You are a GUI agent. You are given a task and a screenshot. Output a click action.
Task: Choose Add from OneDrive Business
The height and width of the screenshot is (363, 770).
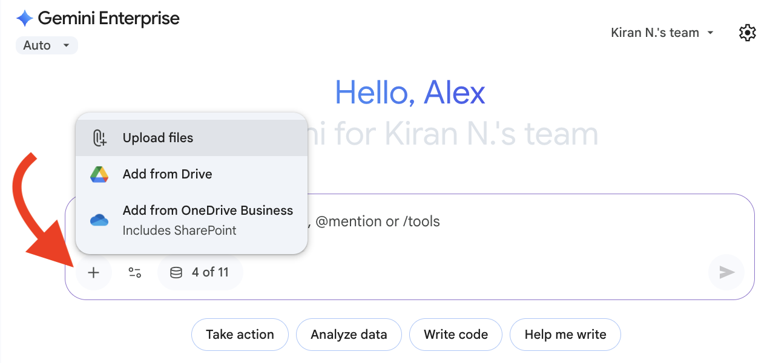tap(208, 211)
